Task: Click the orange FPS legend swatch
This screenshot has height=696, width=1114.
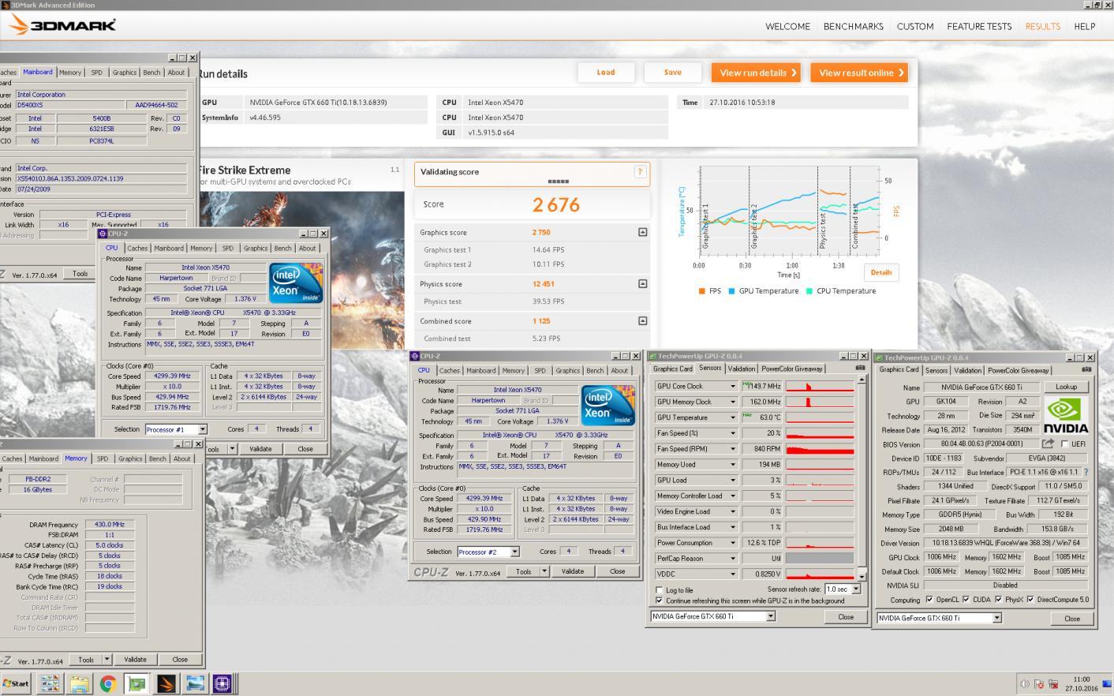Action: [x=702, y=291]
